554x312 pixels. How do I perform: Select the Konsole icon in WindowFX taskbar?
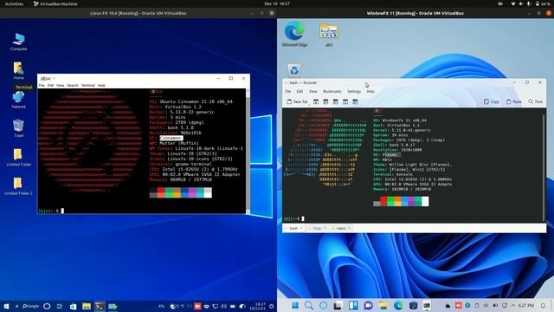[x=427, y=305]
